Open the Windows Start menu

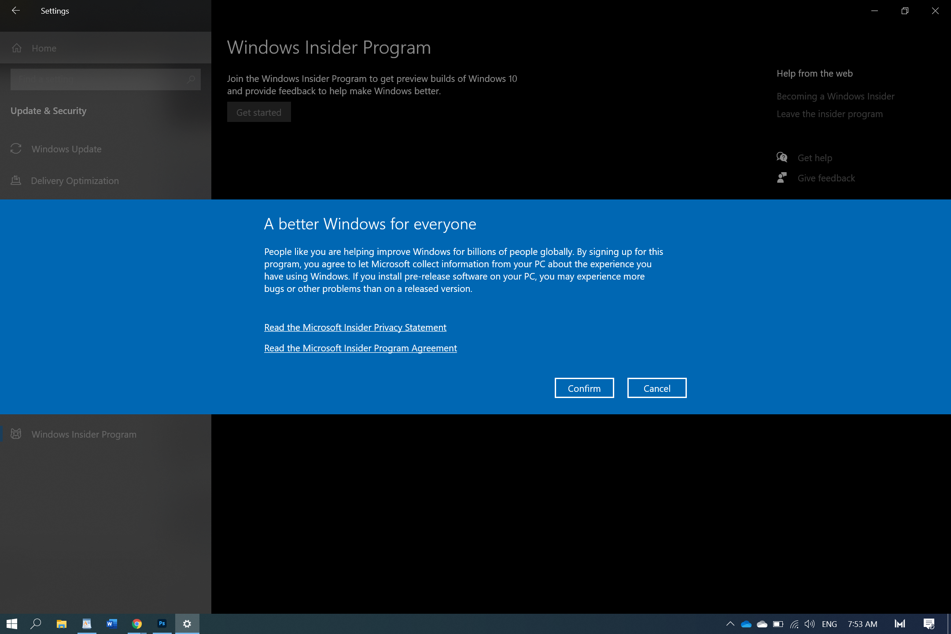coord(12,624)
